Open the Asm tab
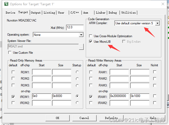 point(88,13)
